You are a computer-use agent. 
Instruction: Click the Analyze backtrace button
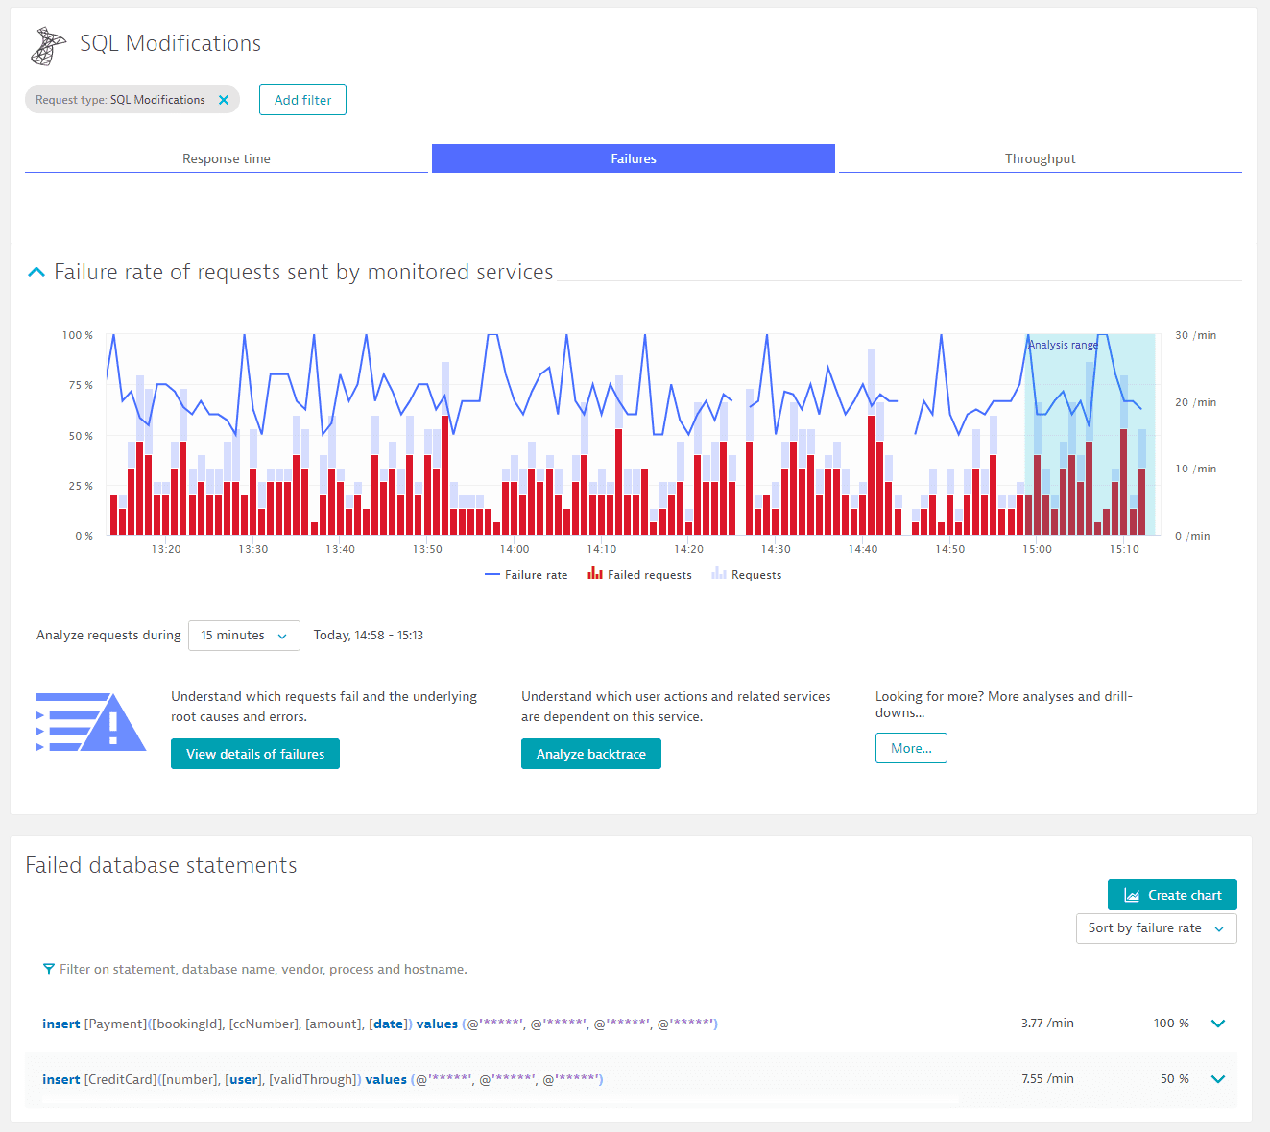point(591,754)
